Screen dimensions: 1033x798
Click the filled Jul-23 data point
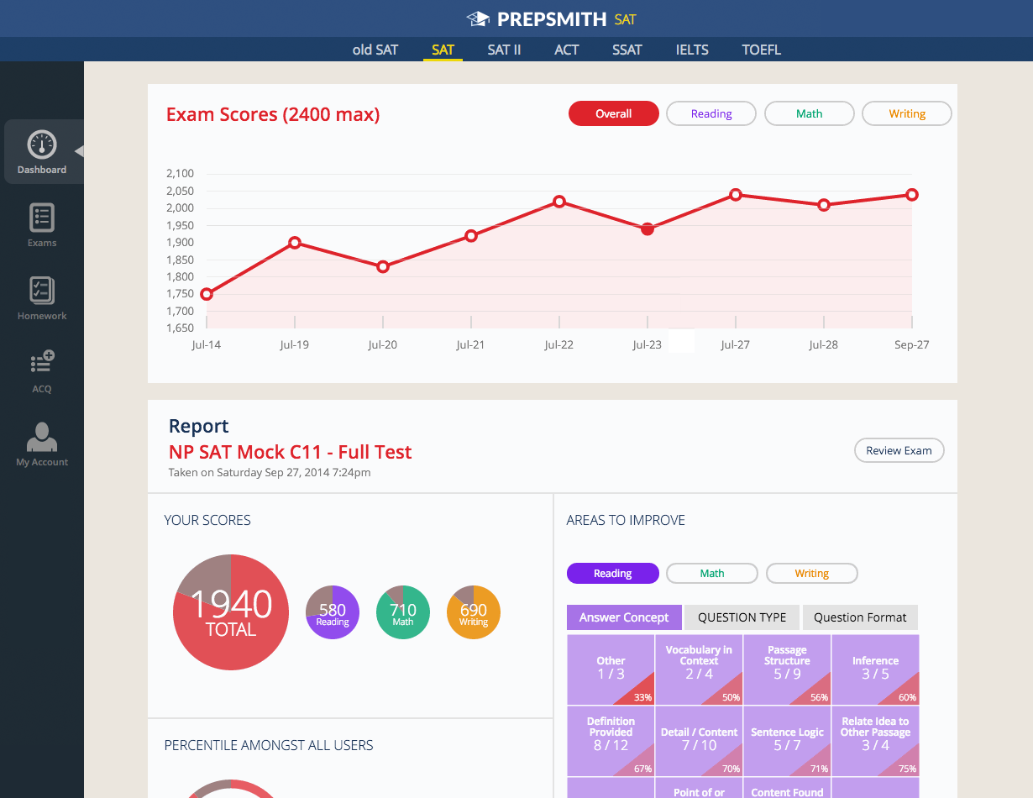pyautogui.click(x=648, y=229)
